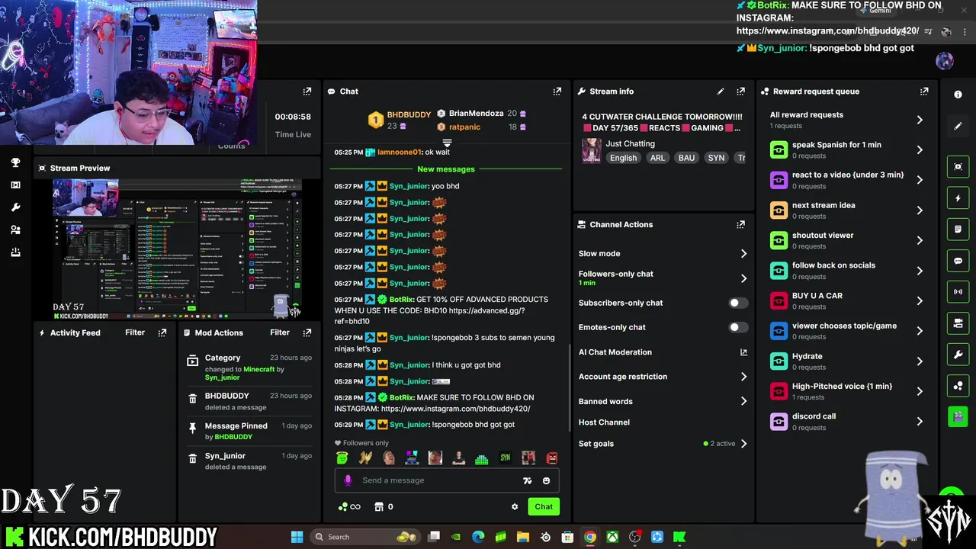Click the green clapperboard icon in right sidebar
This screenshot has width=976, height=549.
(958, 417)
